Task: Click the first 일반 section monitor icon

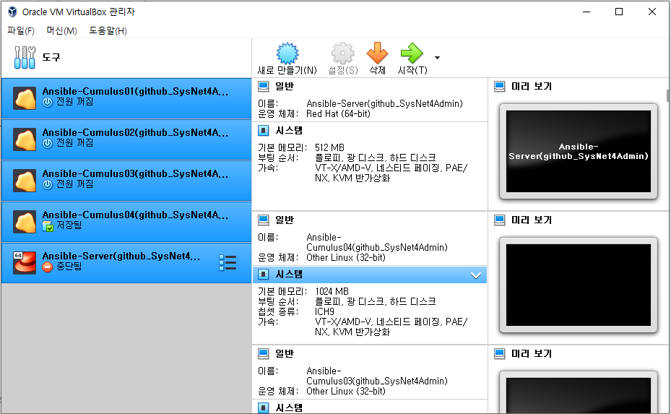Action: (x=263, y=87)
